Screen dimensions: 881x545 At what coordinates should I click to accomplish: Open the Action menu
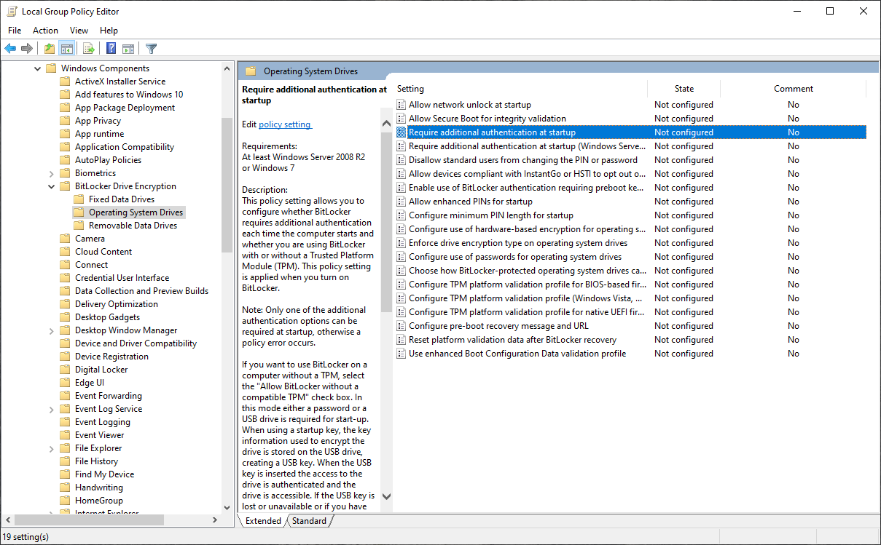45,30
